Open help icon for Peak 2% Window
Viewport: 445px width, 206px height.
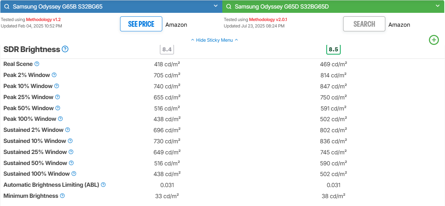54,75
